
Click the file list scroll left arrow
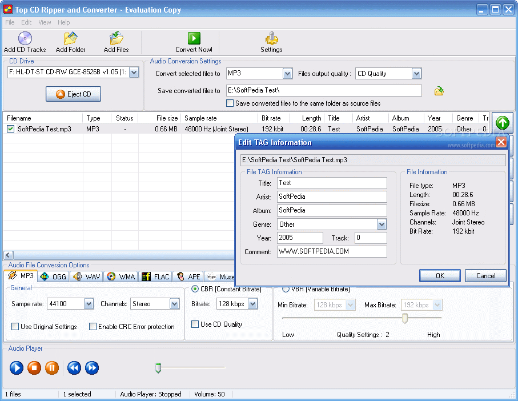point(9,255)
